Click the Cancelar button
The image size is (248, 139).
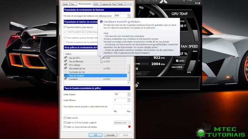tap(110, 135)
